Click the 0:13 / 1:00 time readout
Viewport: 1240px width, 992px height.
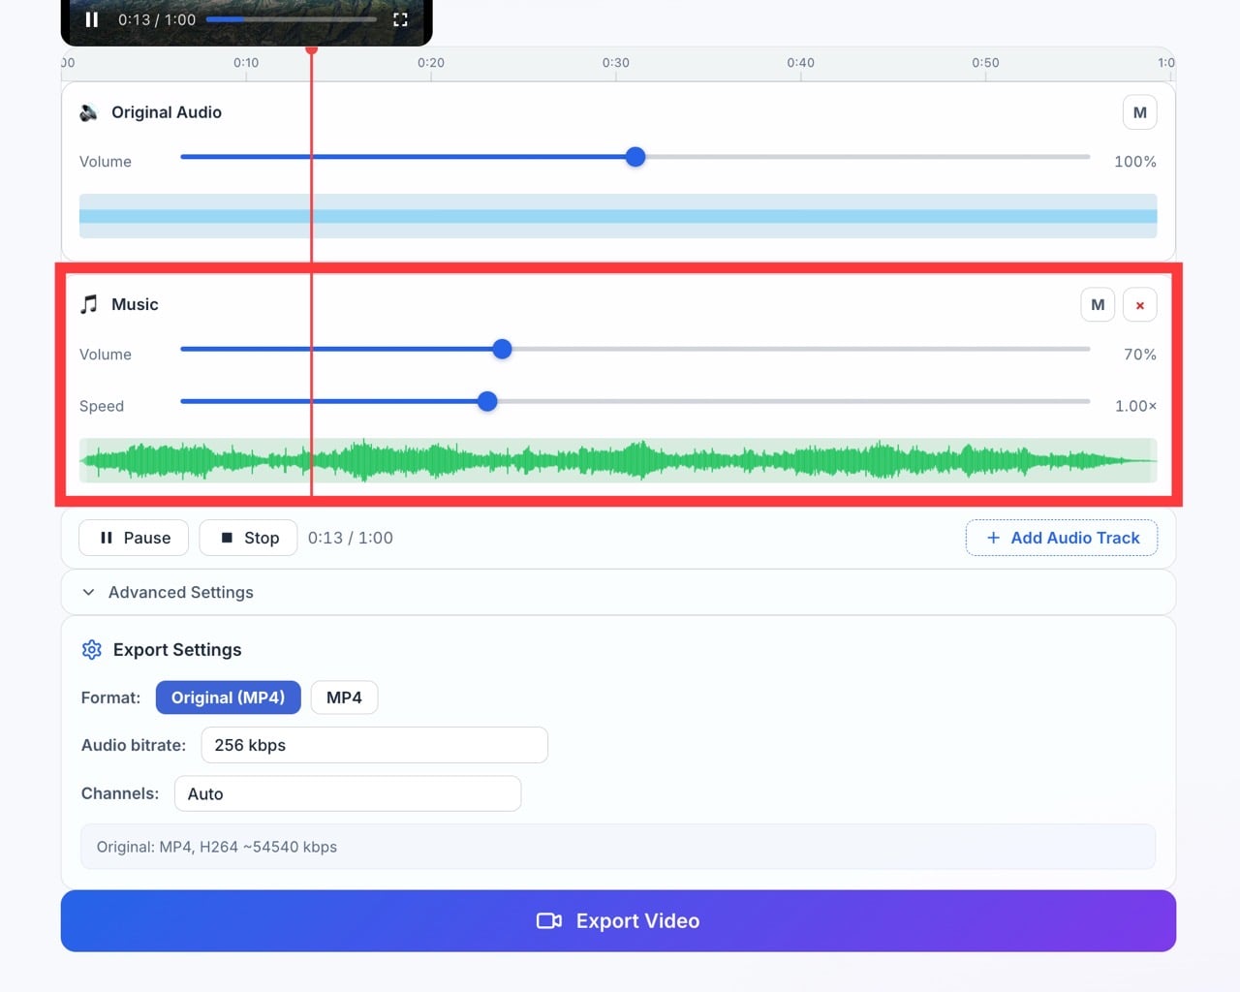351,538
